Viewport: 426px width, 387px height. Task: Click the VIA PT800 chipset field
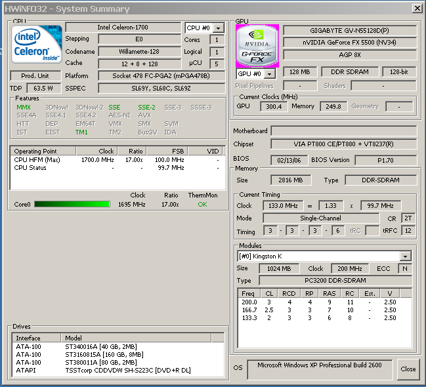tap(344, 144)
